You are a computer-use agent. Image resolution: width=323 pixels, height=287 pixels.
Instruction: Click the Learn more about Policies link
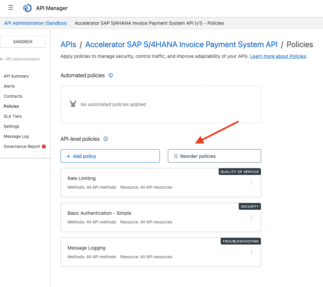pyautogui.click(x=278, y=56)
